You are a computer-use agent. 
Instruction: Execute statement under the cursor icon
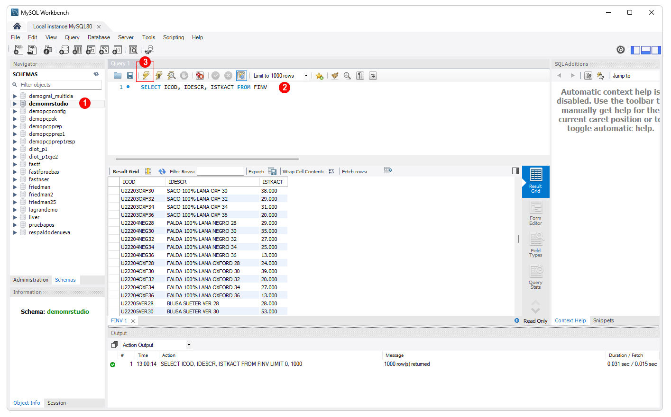[159, 76]
